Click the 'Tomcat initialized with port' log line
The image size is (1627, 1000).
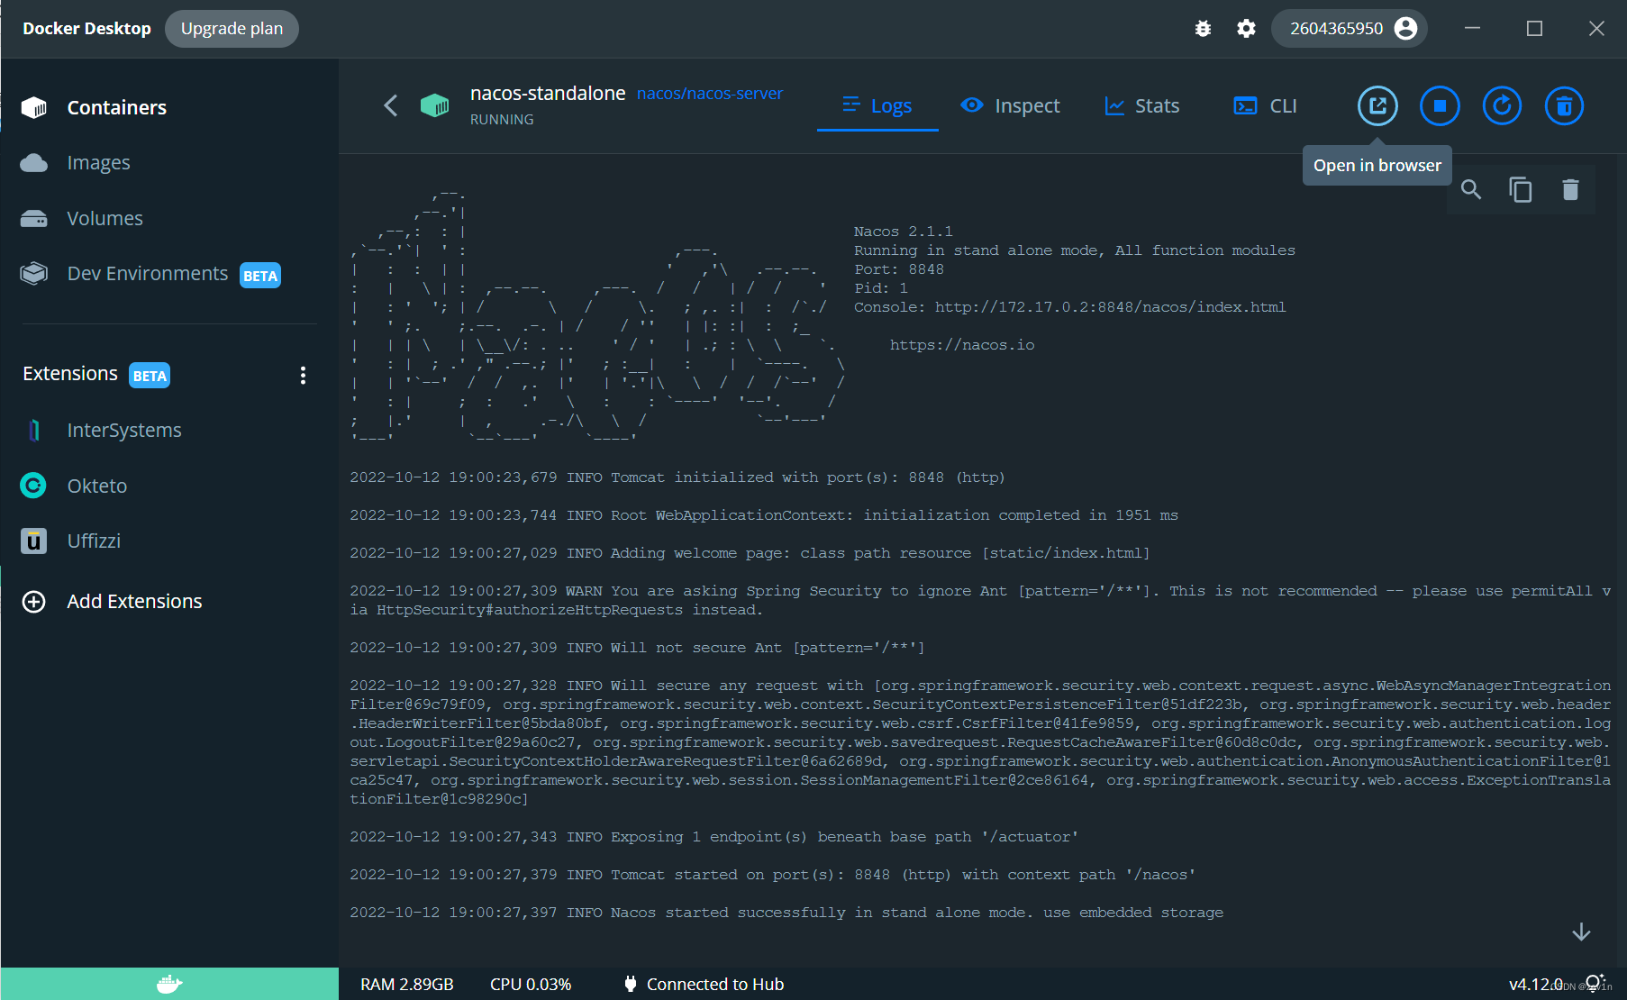[677, 477]
